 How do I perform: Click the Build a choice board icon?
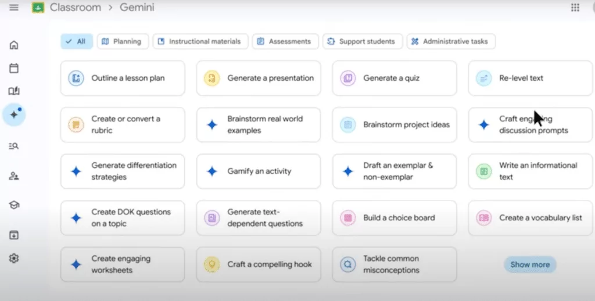(x=347, y=218)
